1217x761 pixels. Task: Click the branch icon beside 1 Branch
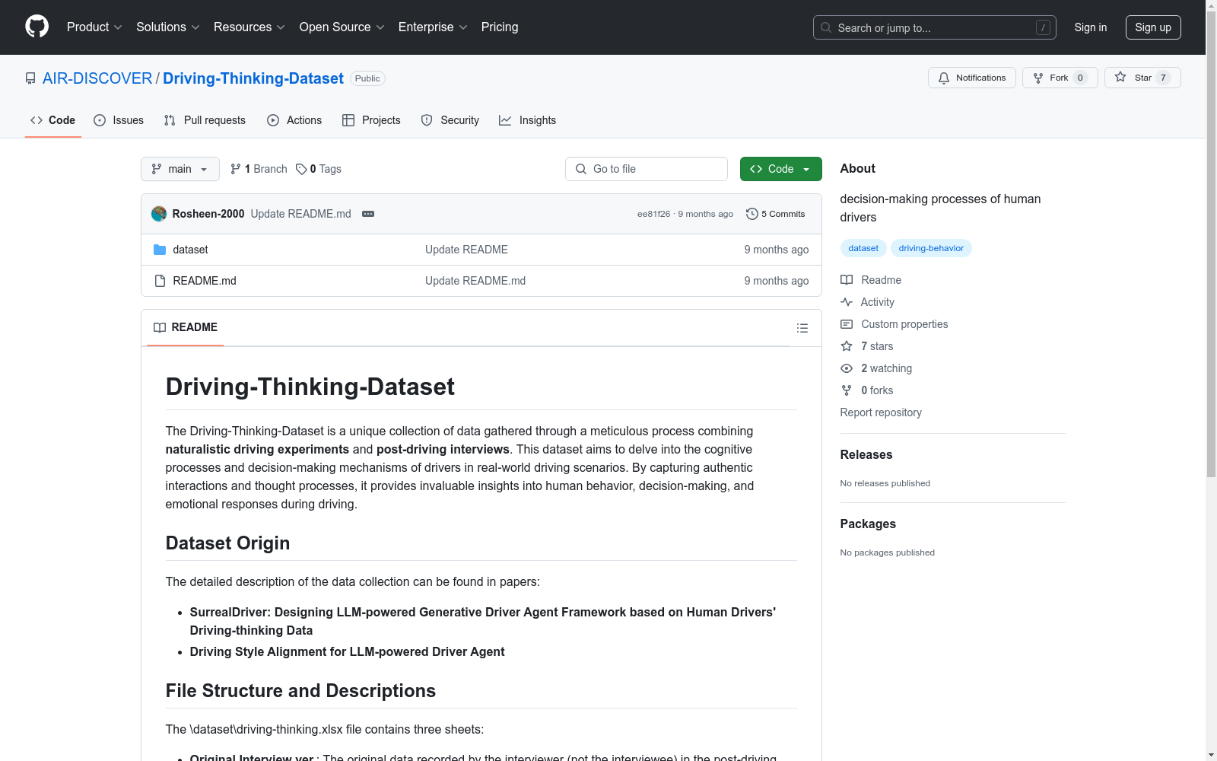[236, 169]
